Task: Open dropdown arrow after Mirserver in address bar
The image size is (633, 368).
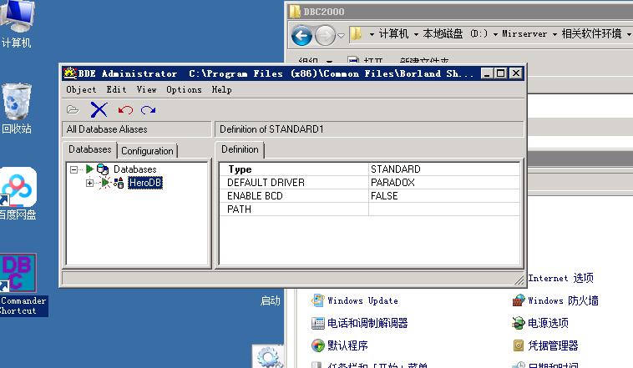Action: (x=554, y=34)
